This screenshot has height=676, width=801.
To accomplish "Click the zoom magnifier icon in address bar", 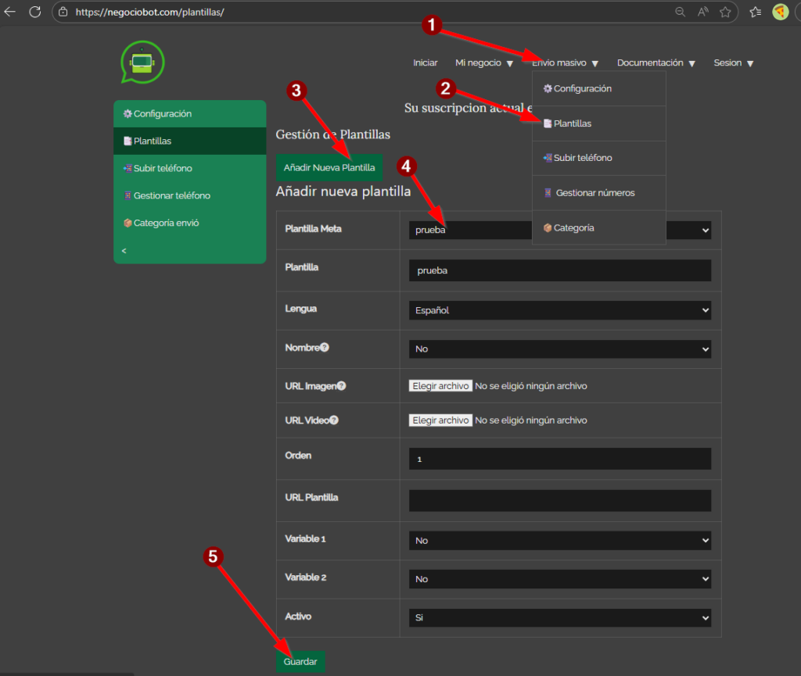I will [681, 12].
